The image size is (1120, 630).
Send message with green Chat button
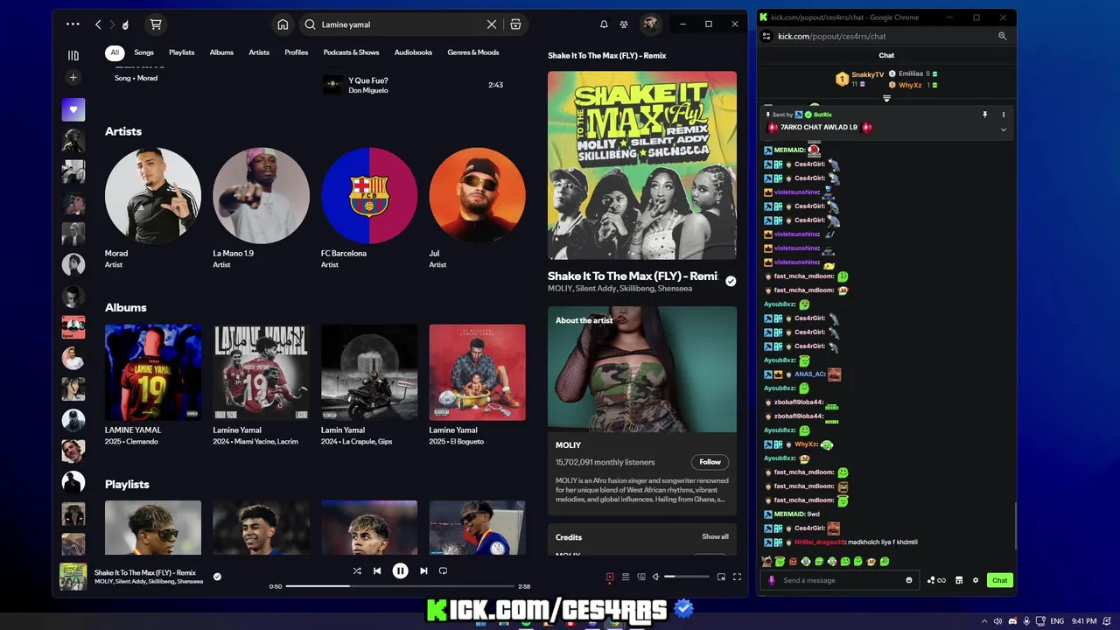[x=999, y=580]
